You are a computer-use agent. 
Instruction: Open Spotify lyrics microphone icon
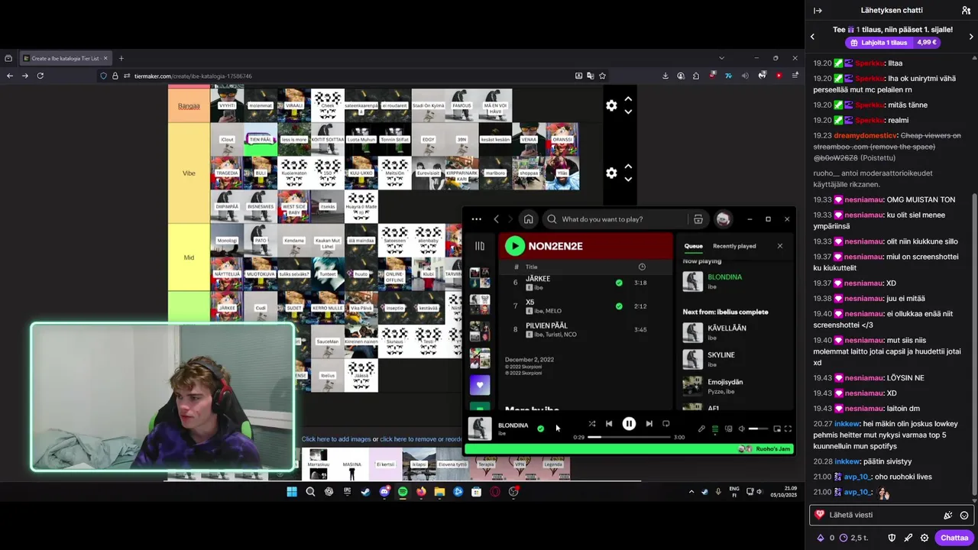pyautogui.click(x=701, y=429)
